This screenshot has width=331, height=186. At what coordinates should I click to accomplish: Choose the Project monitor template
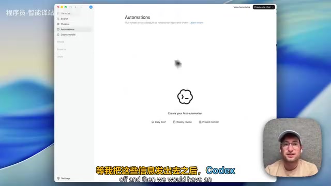coord(209,122)
